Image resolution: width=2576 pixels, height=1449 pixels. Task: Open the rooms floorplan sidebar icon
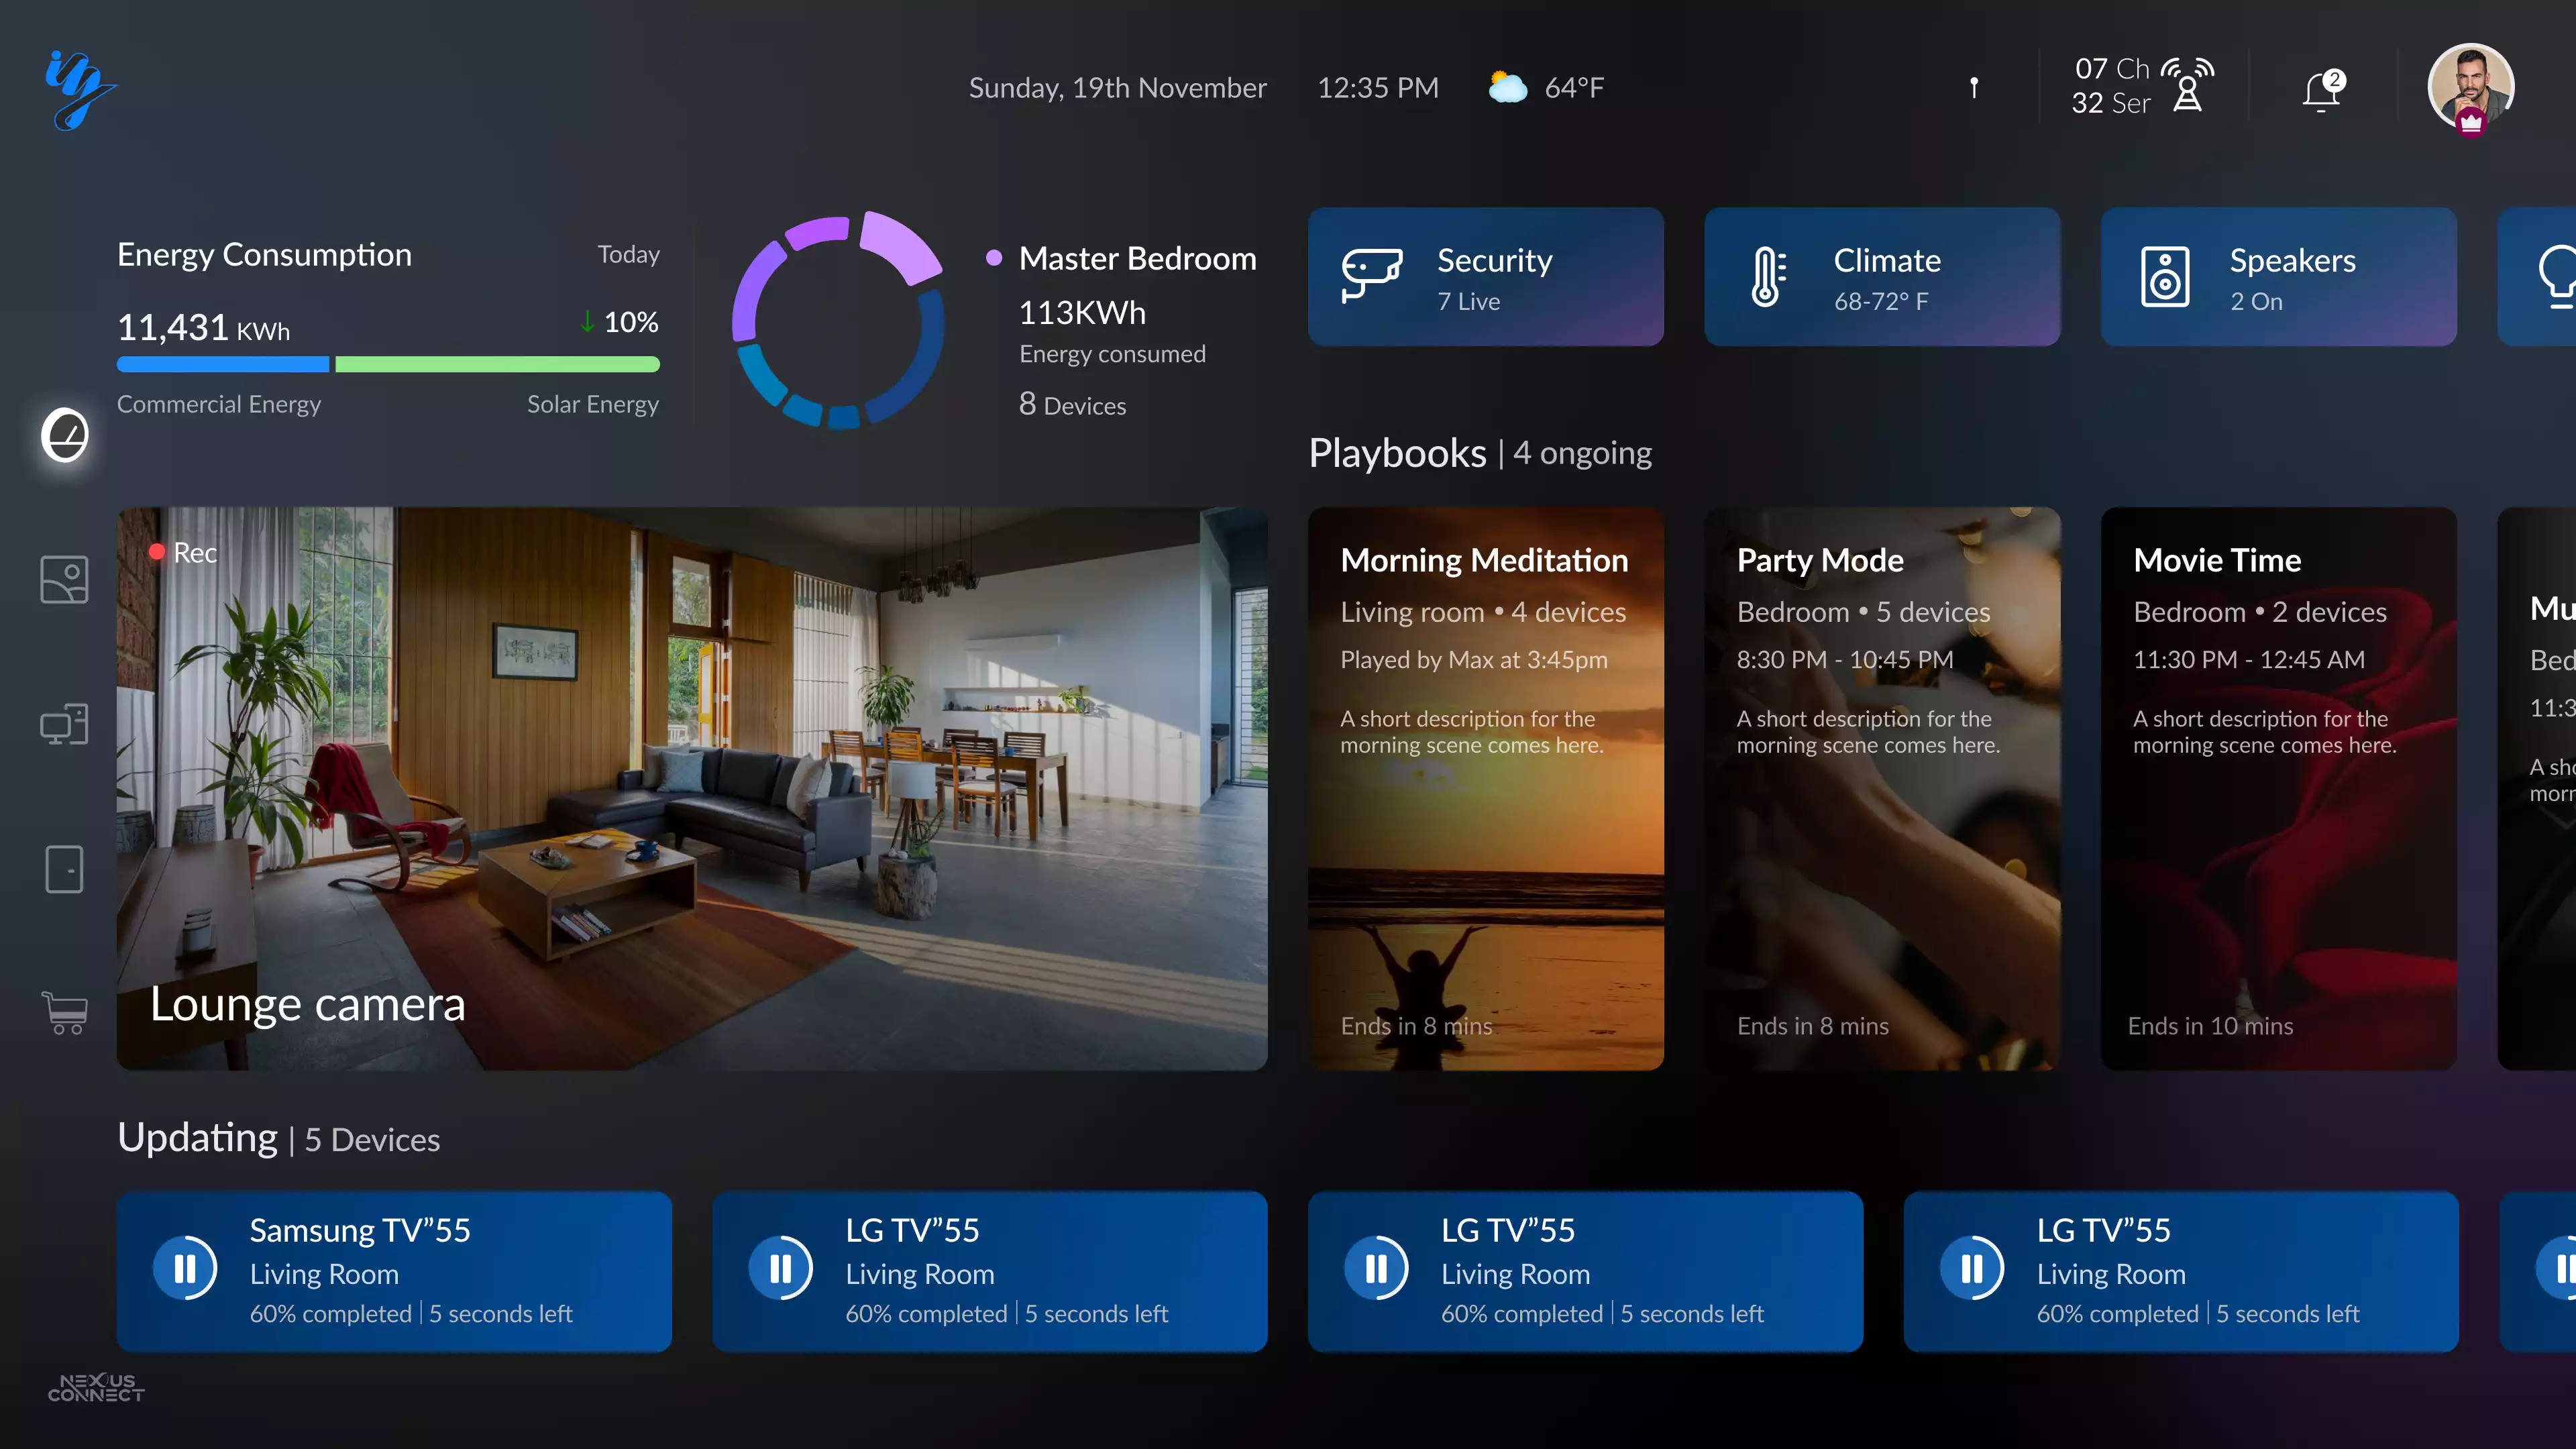pyautogui.click(x=65, y=580)
